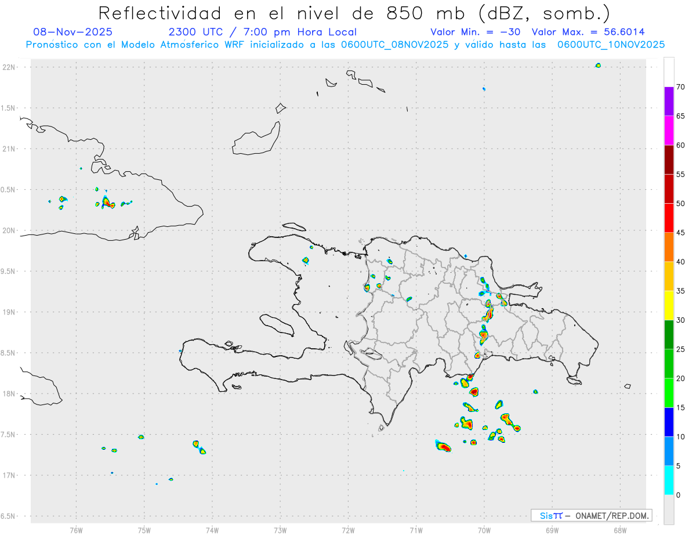Viewport: 696px width, 538px height.
Task: Click the '9.5N' latitude label
Action: [9, 272]
